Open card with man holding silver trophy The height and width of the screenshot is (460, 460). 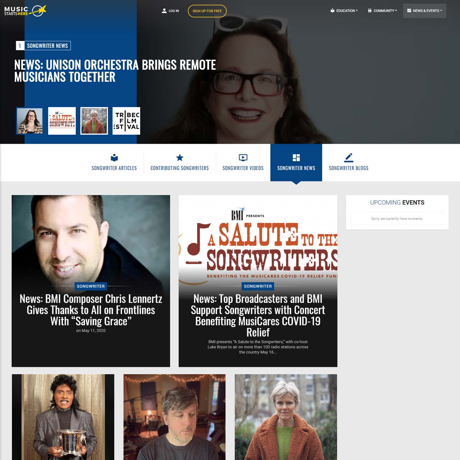63,417
